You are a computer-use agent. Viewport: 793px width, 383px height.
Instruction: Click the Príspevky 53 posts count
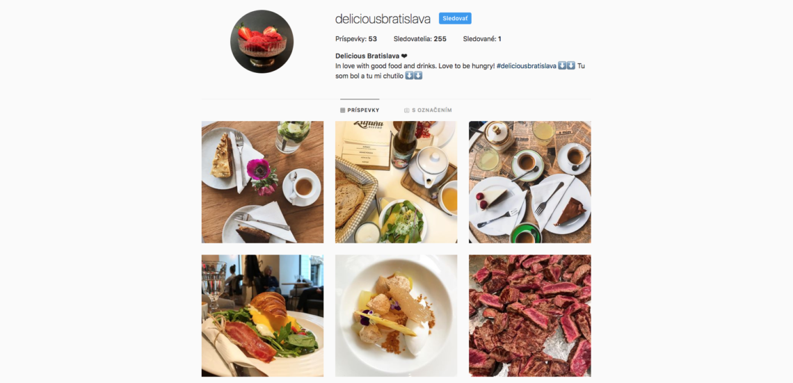[x=356, y=39]
